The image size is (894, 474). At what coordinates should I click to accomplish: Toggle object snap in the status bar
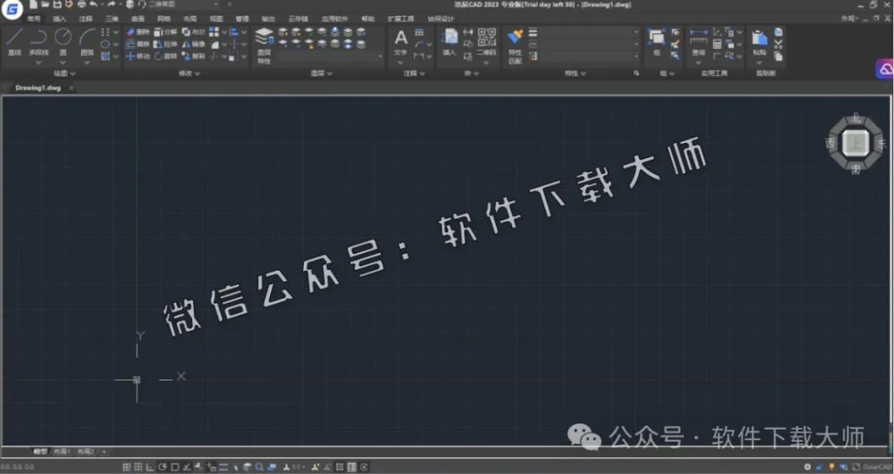[x=175, y=467]
